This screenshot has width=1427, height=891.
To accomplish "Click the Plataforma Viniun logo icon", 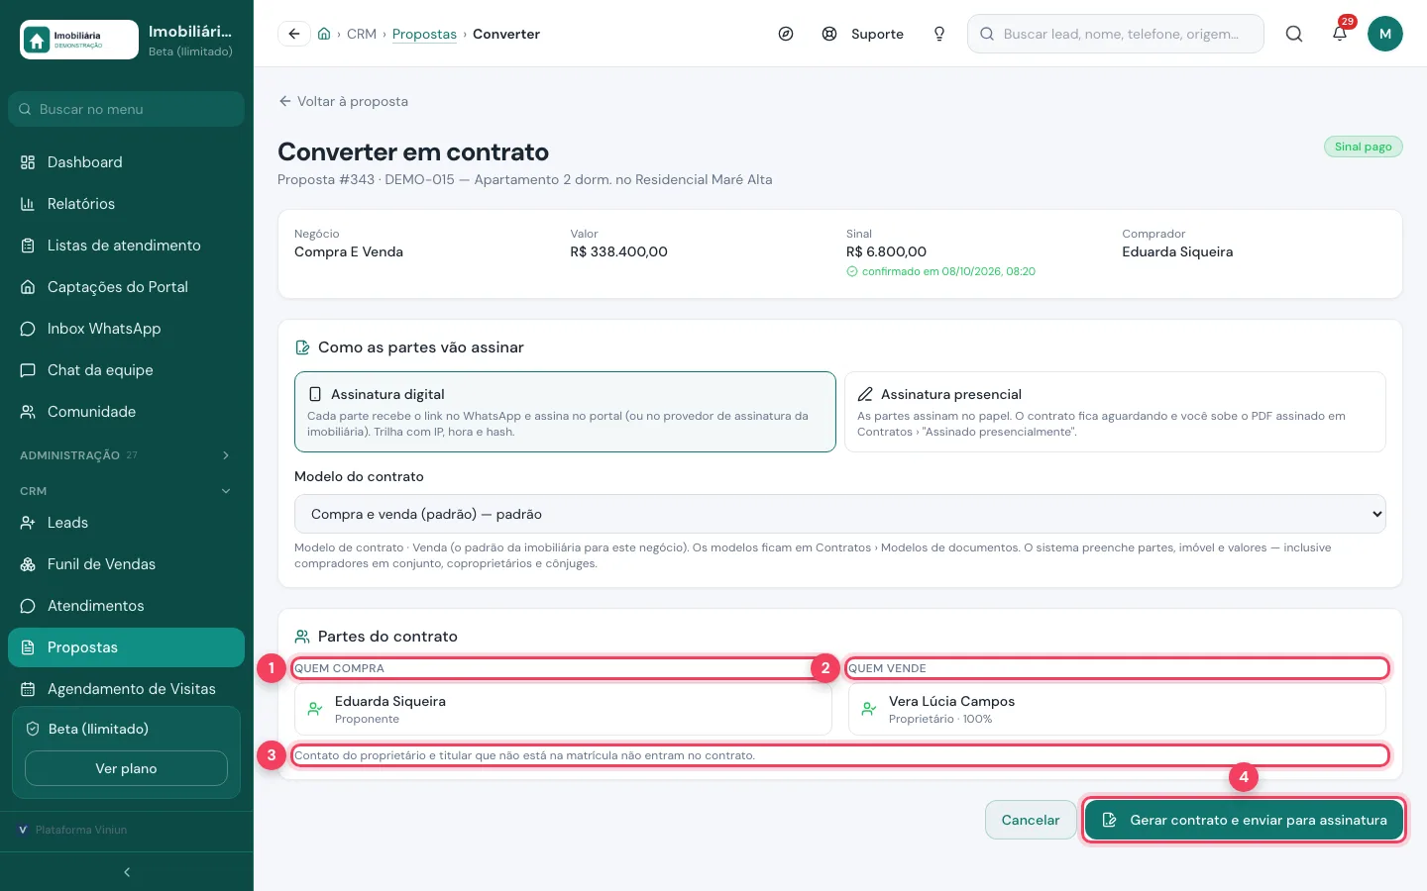I will coord(23,830).
